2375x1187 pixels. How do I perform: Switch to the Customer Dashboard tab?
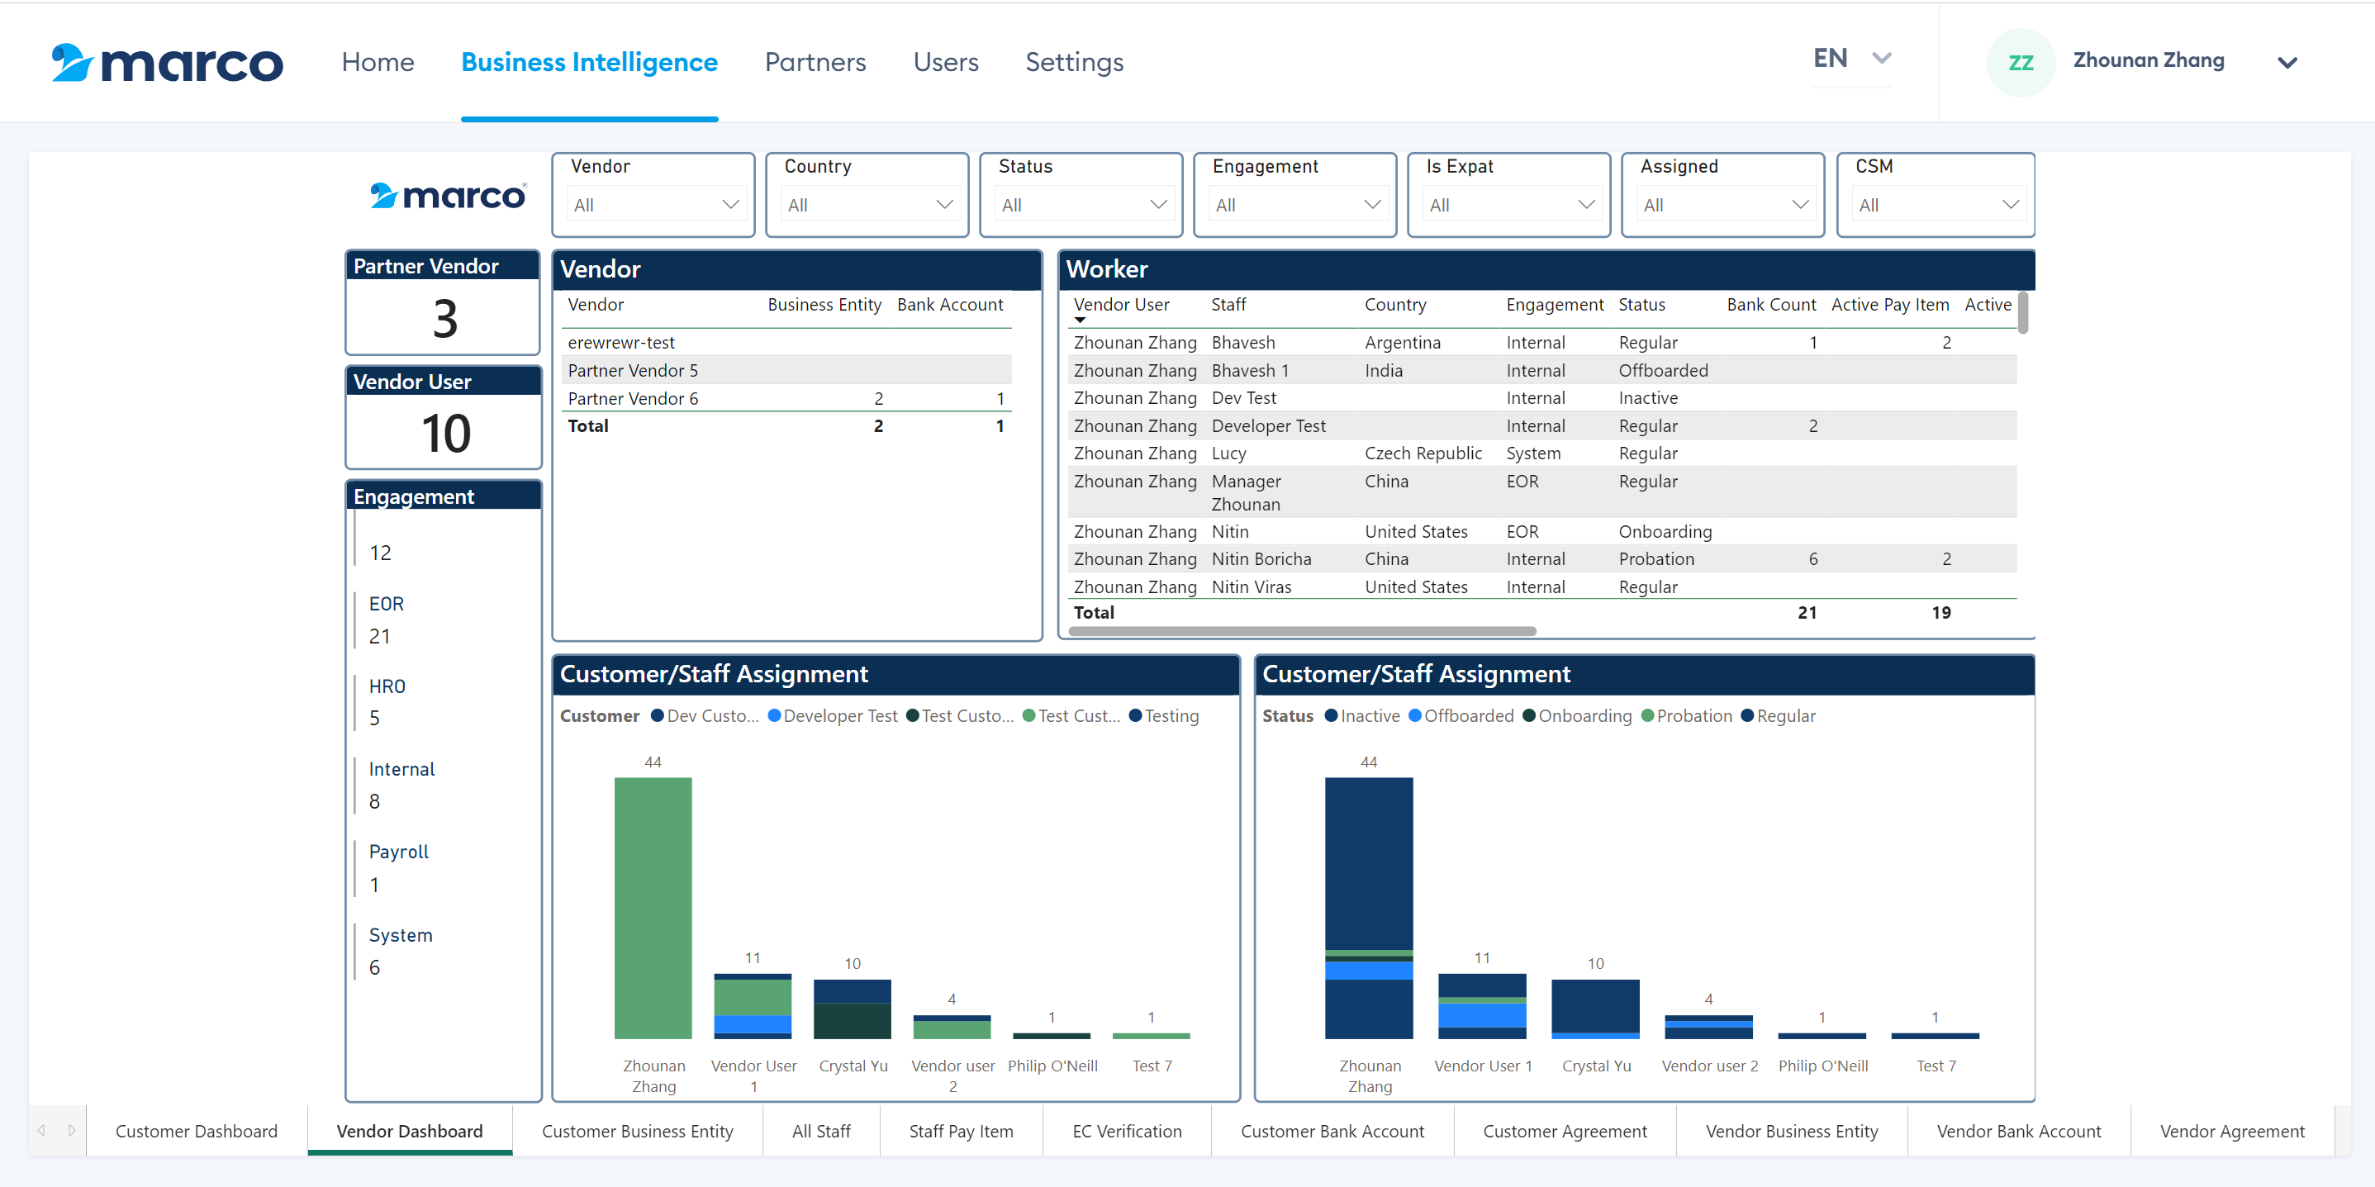coord(196,1131)
